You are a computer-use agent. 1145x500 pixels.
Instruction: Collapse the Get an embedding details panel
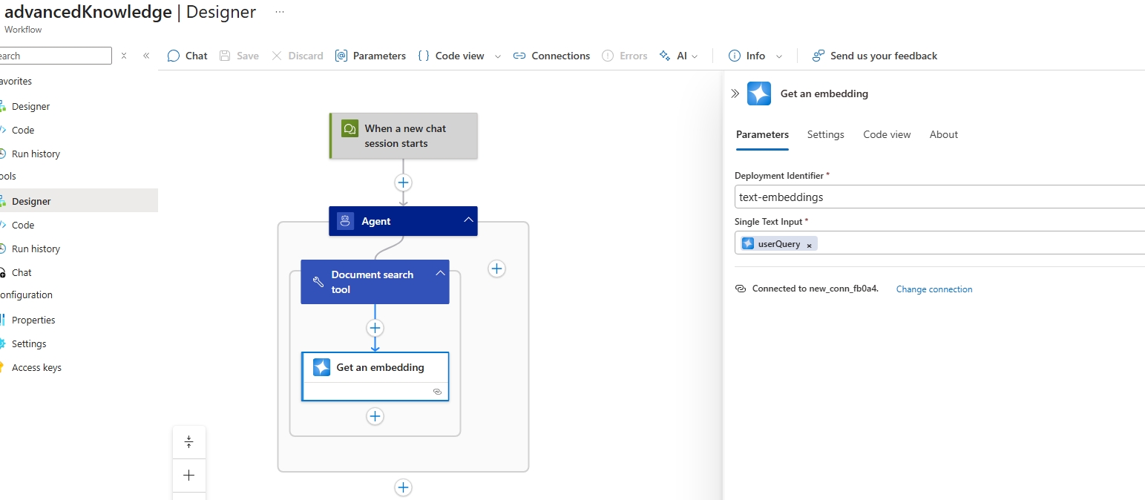(735, 93)
